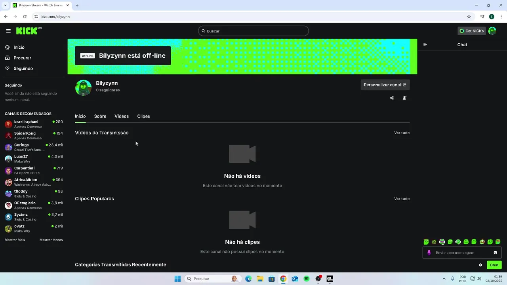Show hidden system tray icons
Viewport: 507px width, 285px height.
[x=444, y=279]
